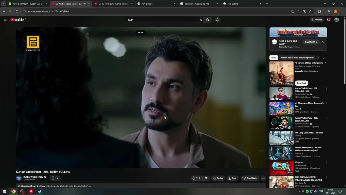346x195 pixels.
Task: Open Chrome profile N avatar
Action: coord(335,11)
